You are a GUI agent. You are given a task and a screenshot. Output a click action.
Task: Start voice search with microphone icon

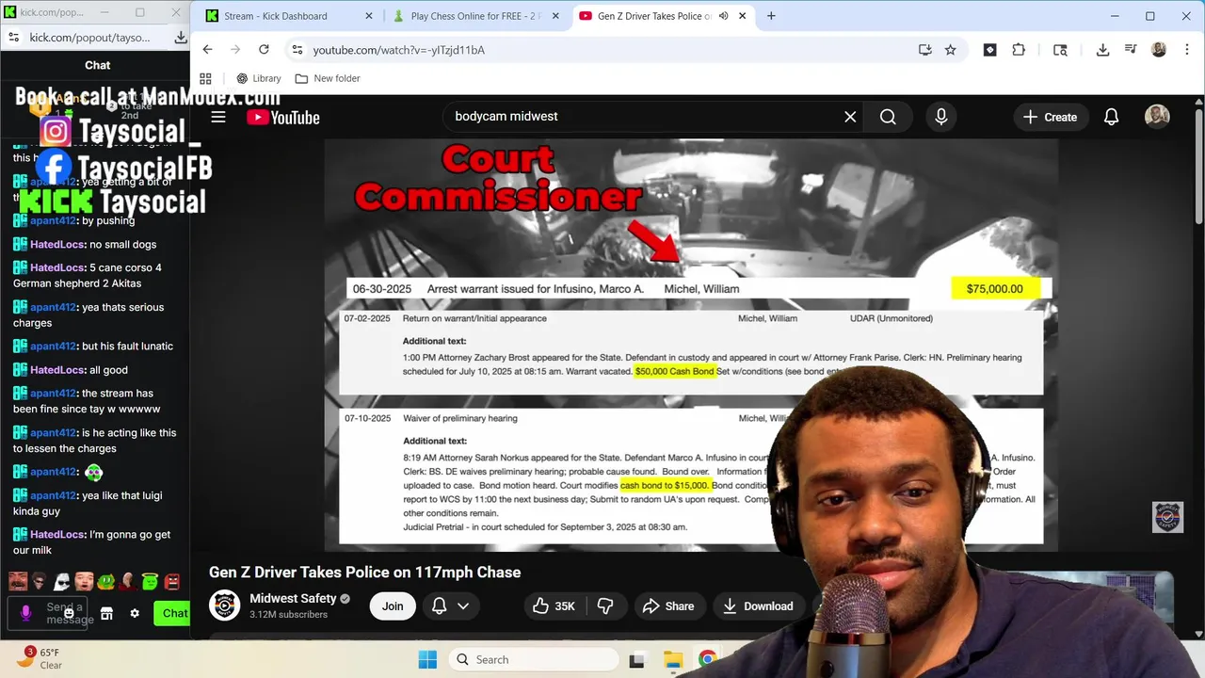(940, 117)
